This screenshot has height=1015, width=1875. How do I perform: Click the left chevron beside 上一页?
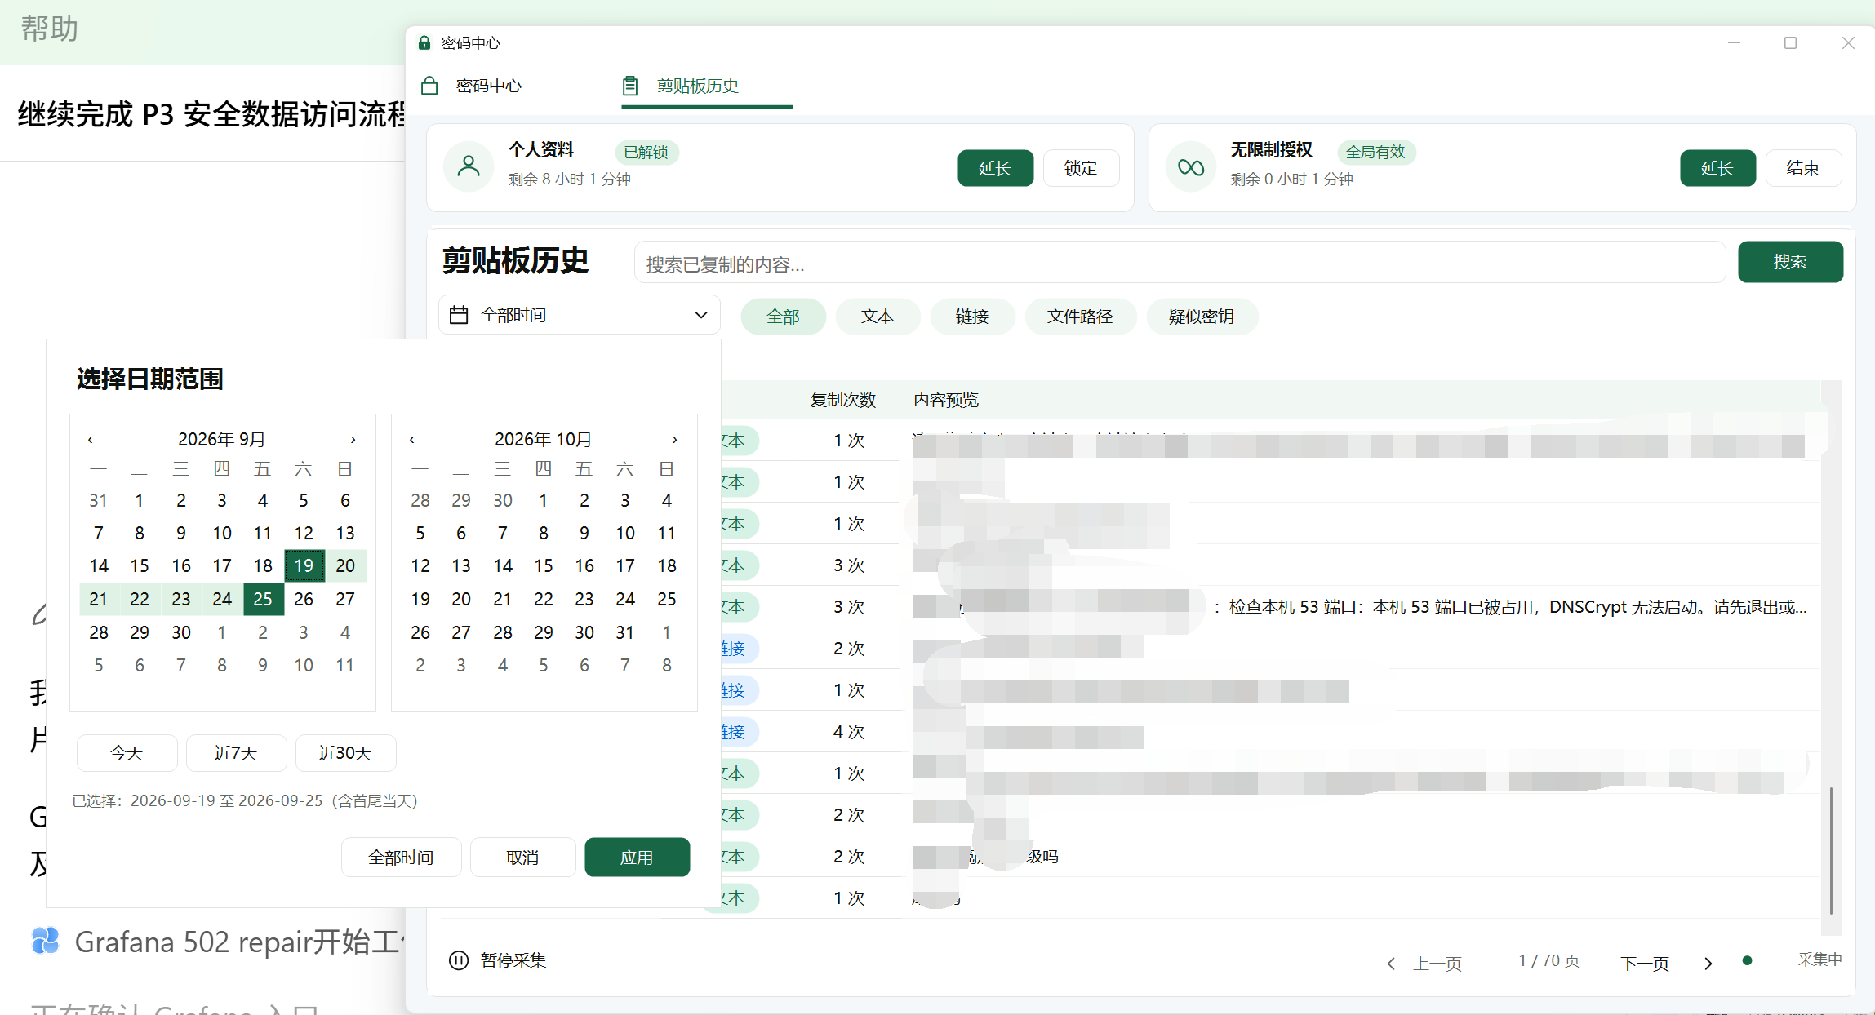(1392, 964)
